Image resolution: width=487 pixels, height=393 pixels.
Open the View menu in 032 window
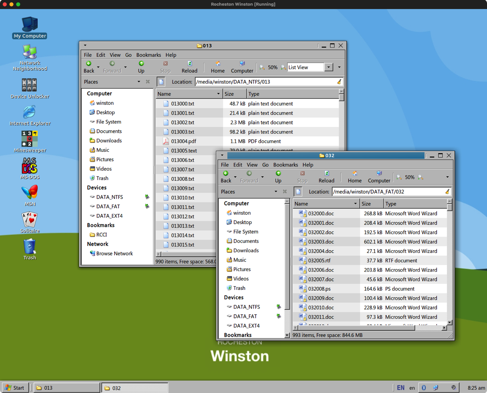[x=252, y=165]
